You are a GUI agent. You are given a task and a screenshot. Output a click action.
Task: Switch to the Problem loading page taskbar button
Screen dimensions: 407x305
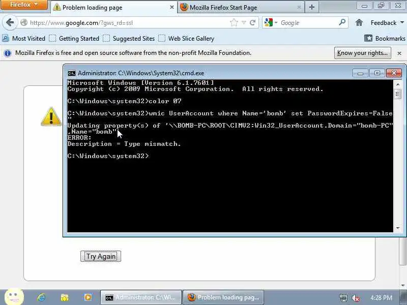click(x=223, y=297)
